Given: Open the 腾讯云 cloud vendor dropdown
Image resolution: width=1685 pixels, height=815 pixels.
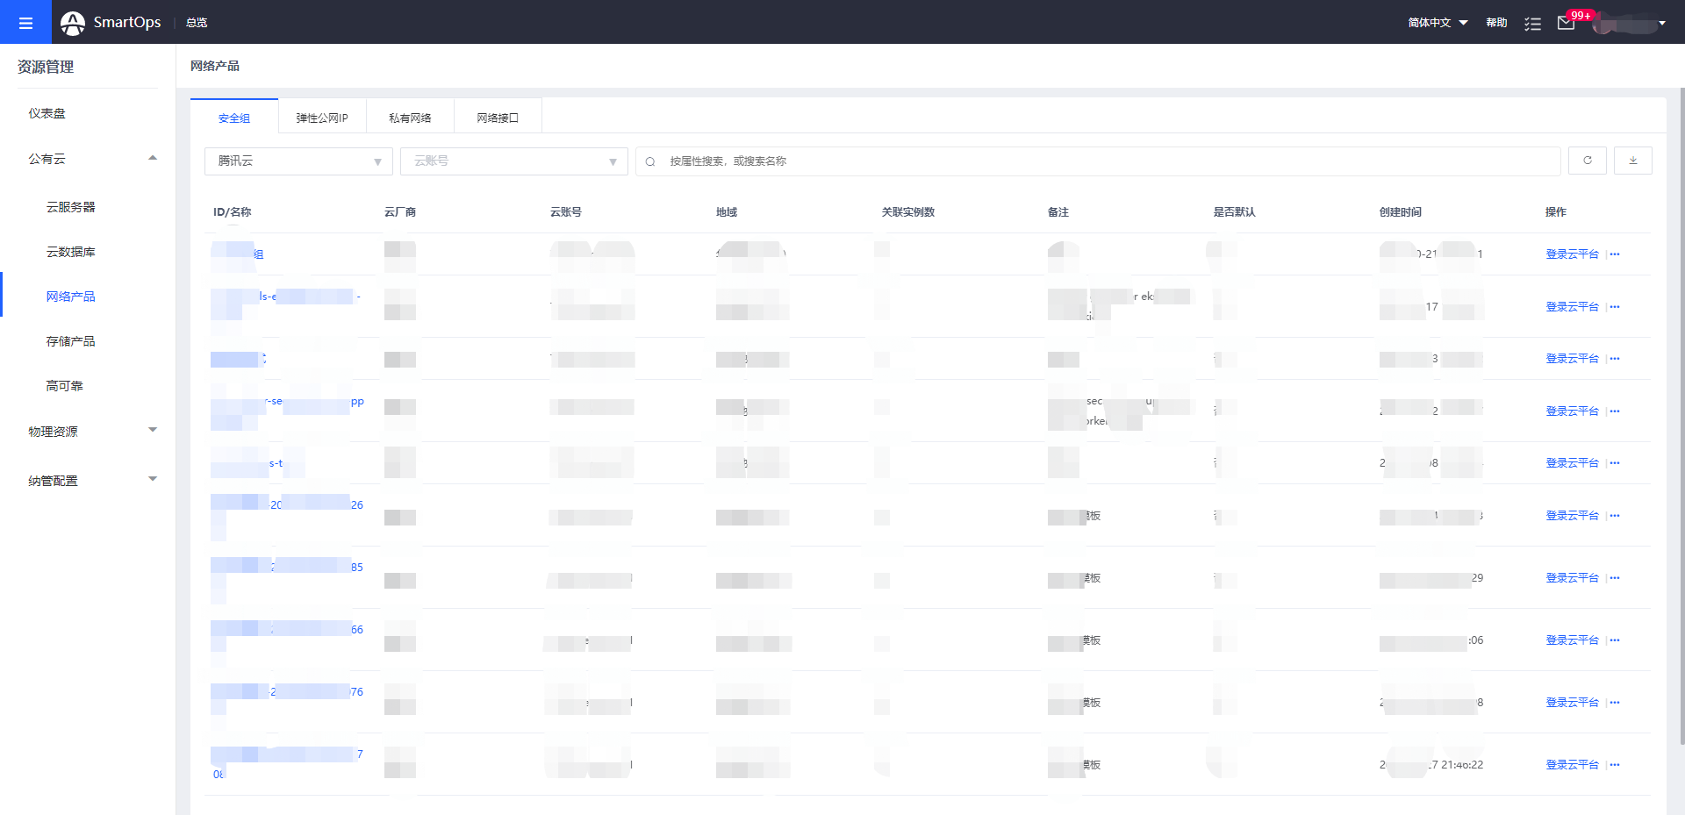Looking at the screenshot, I should coord(298,161).
